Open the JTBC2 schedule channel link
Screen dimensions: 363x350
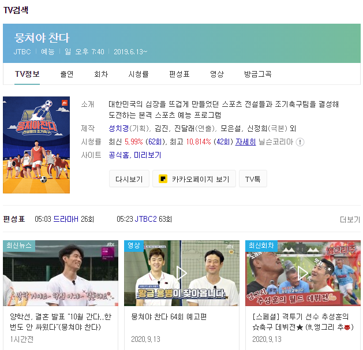(146, 219)
